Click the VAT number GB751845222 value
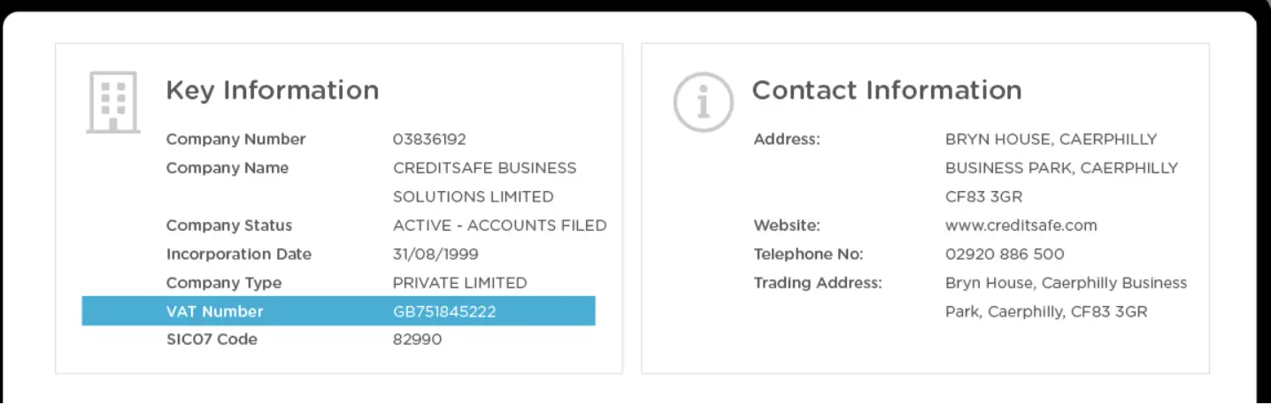The height and width of the screenshot is (405, 1271). pyautogui.click(x=444, y=311)
